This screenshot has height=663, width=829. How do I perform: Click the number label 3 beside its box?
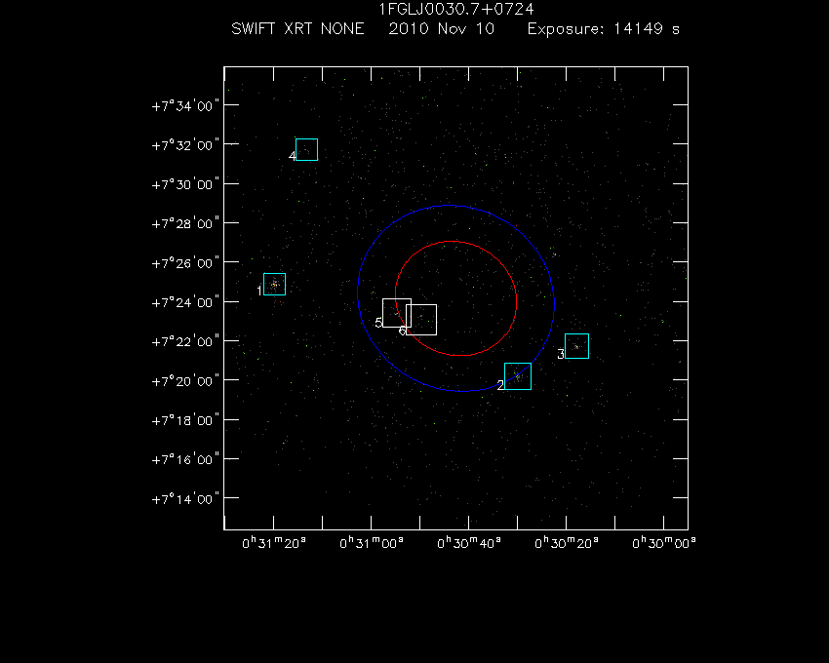point(561,354)
